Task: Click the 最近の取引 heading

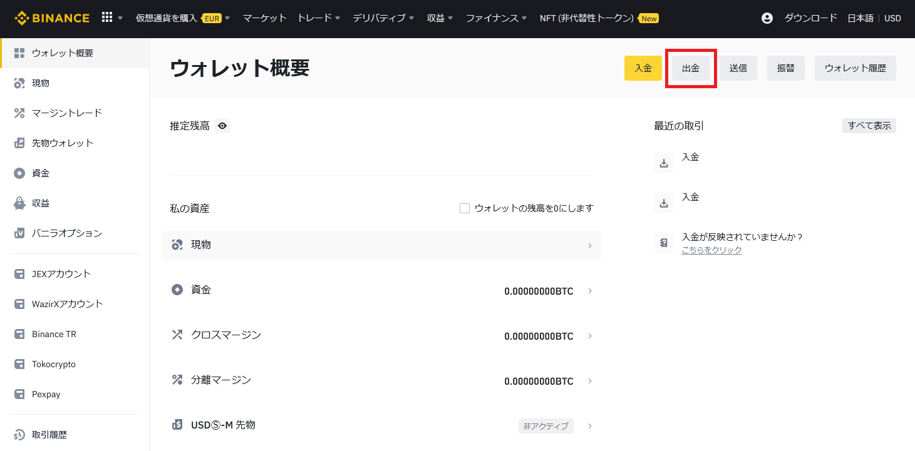Action: [679, 126]
